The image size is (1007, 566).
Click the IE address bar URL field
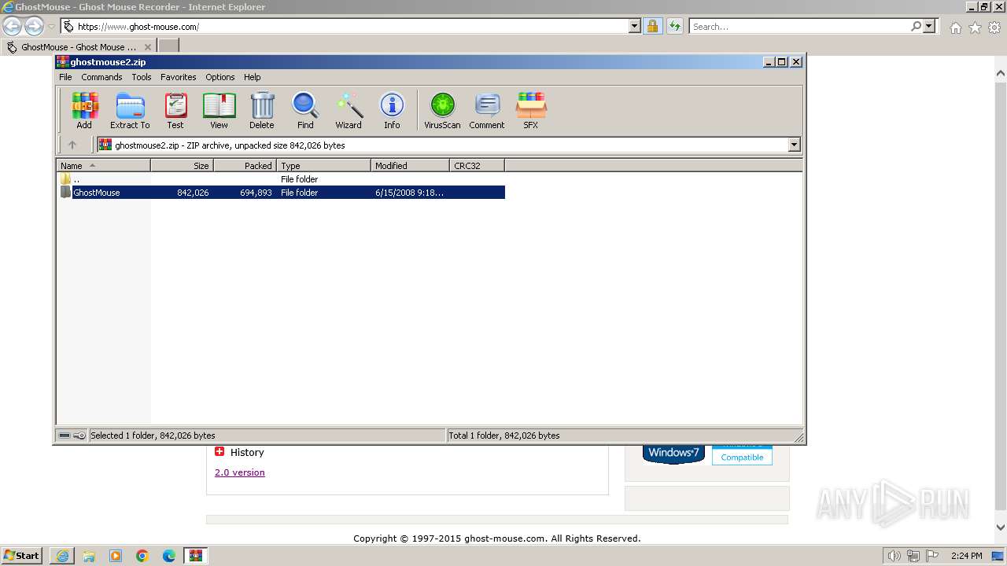pos(350,26)
